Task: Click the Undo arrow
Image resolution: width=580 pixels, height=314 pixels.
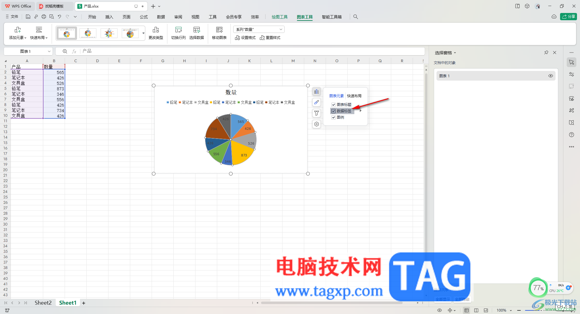Action: 60,17
